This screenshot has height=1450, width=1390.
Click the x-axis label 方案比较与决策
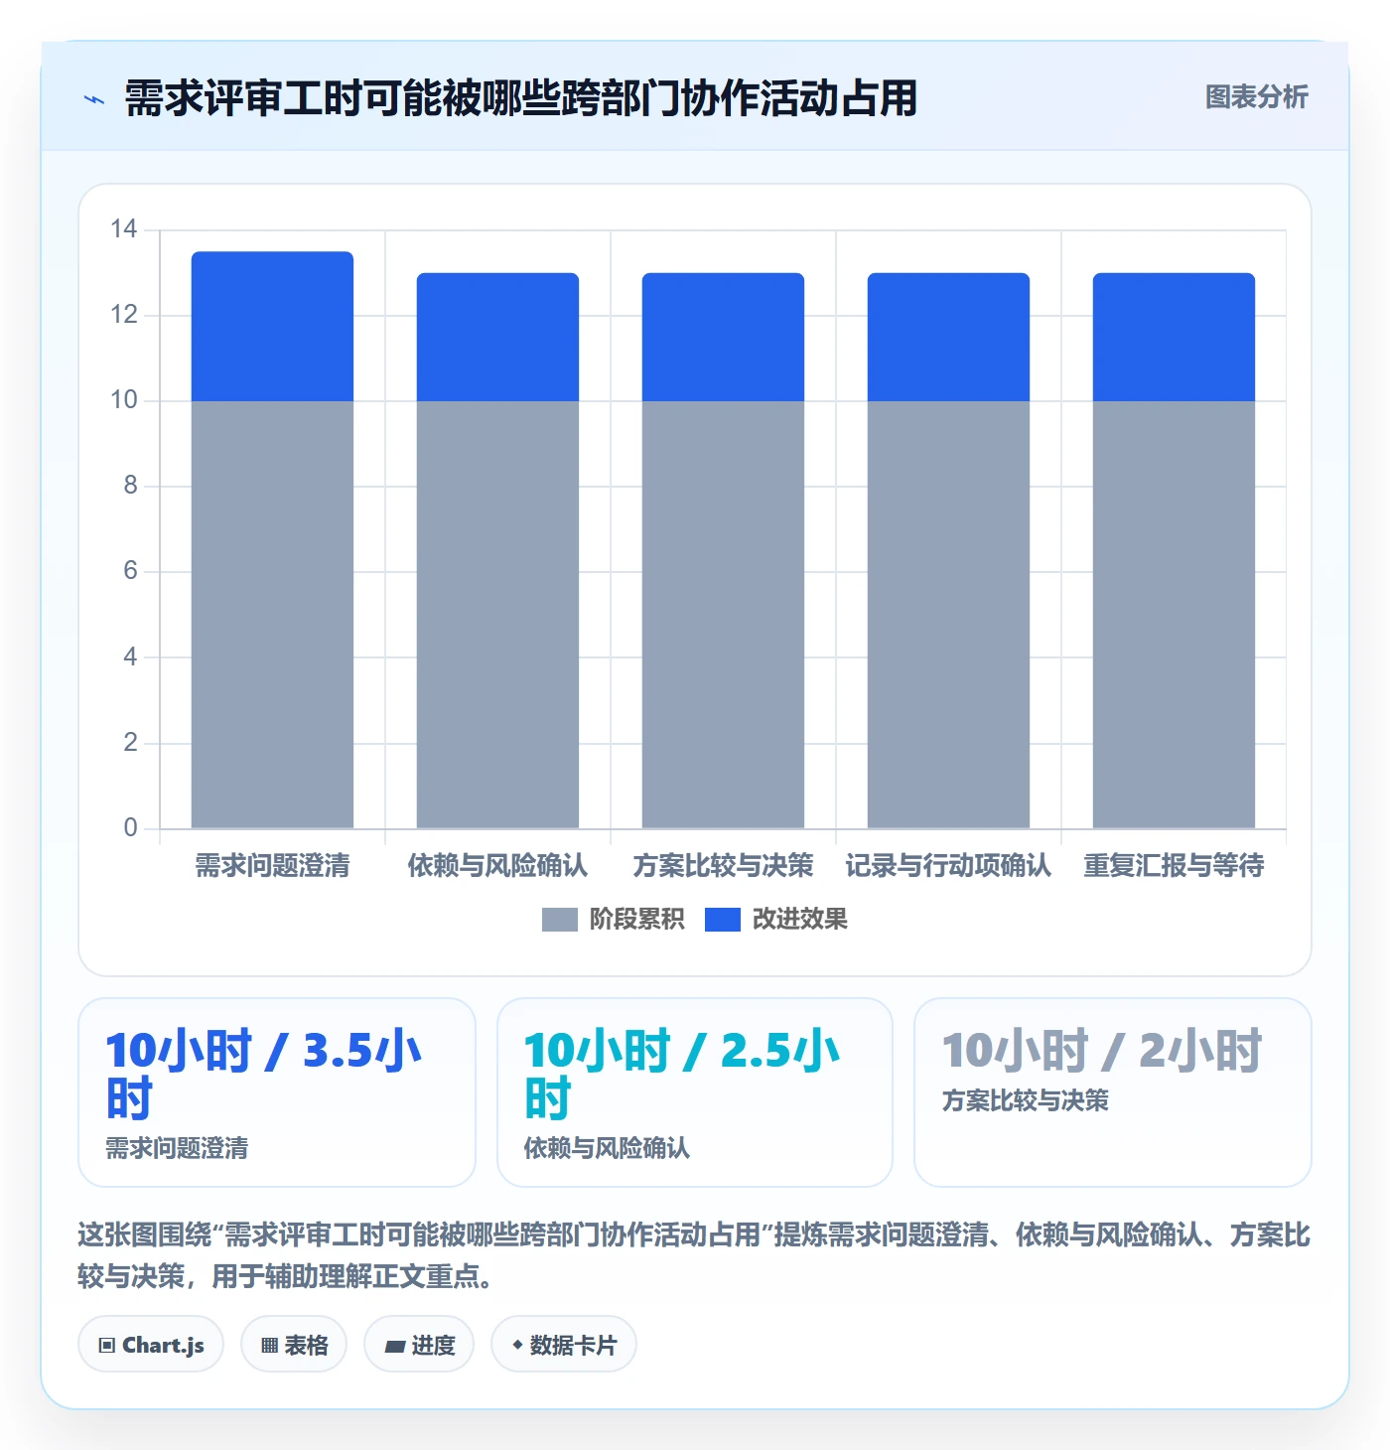(x=723, y=866)
